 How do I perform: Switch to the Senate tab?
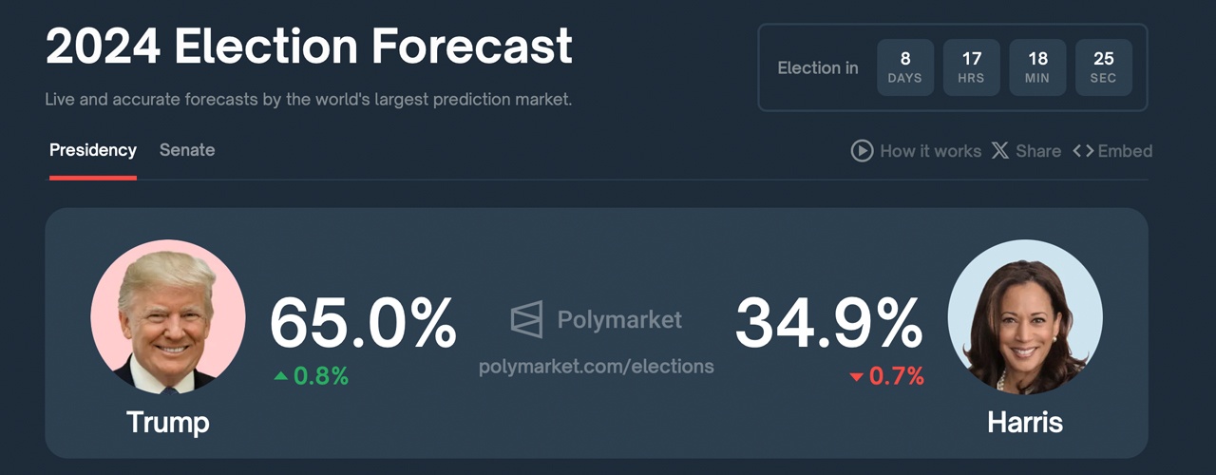187,150
